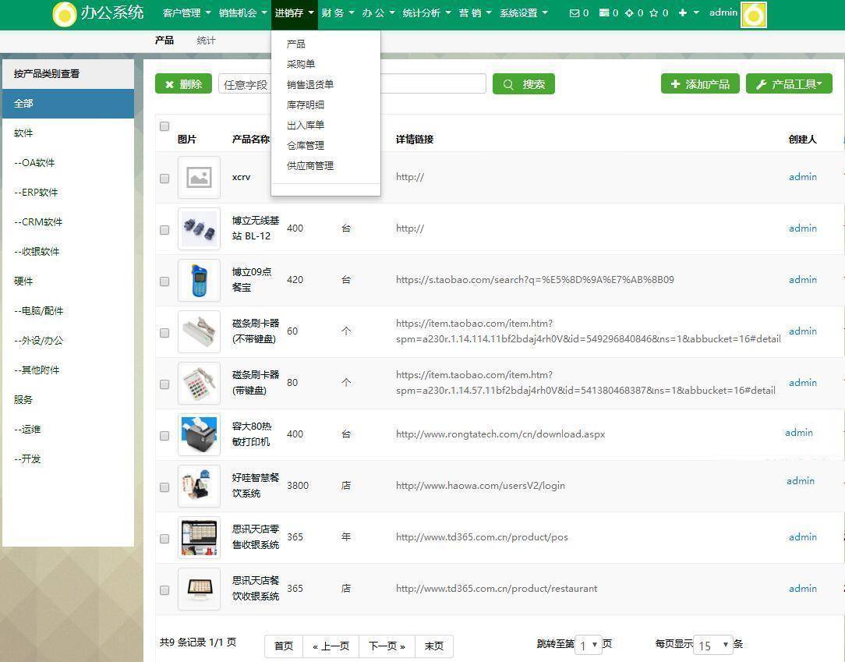Image resolution: width=845 pixels, height=662 pixels.
Task: Click the crosshair target icon in header
Action: [x=629, y=13]
